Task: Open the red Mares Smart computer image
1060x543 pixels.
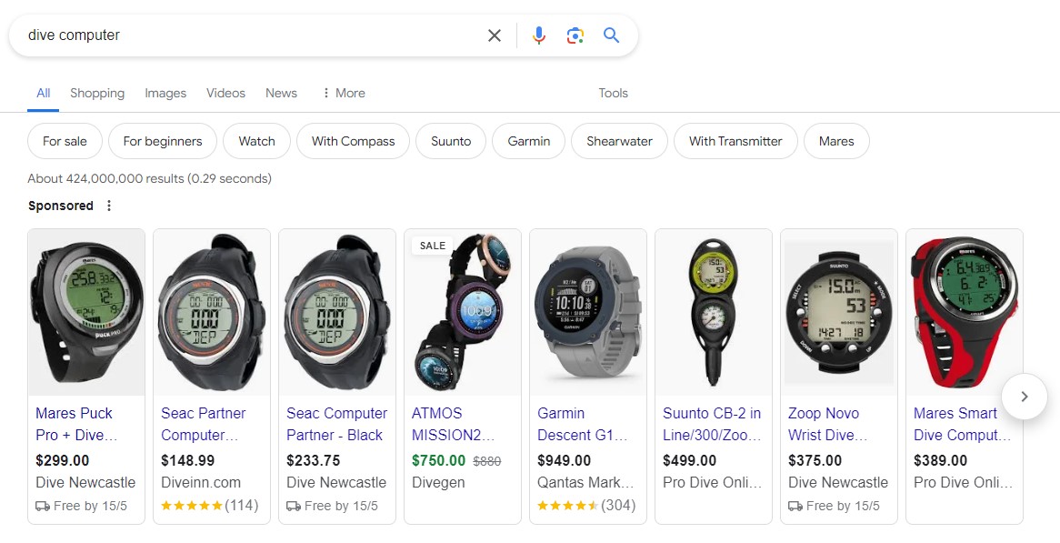Action: (965, 312)
